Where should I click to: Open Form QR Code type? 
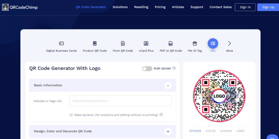pyautogui.click(x=123, y=43)
